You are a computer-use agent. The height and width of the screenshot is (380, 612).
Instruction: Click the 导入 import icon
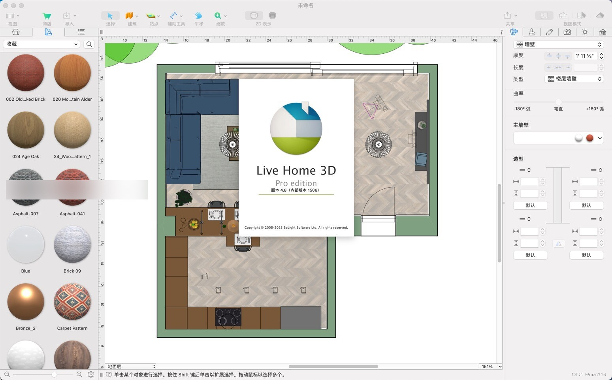pyautogui.click(x=66, y=16)
